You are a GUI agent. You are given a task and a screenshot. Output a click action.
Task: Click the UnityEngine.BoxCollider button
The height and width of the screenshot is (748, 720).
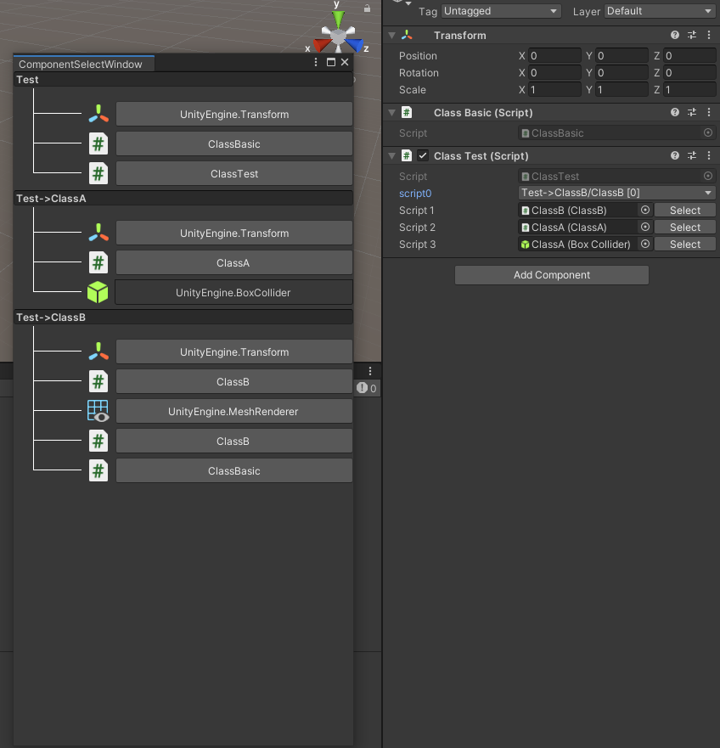[233, 292]
